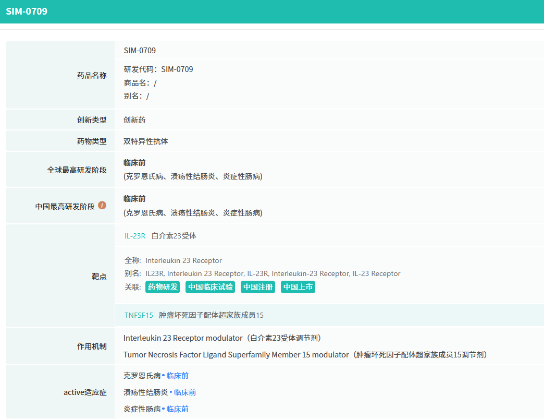Screen dimensions: 544x419
Task: Open the TNFSF15 target link
Action: (x=139, y=315)
